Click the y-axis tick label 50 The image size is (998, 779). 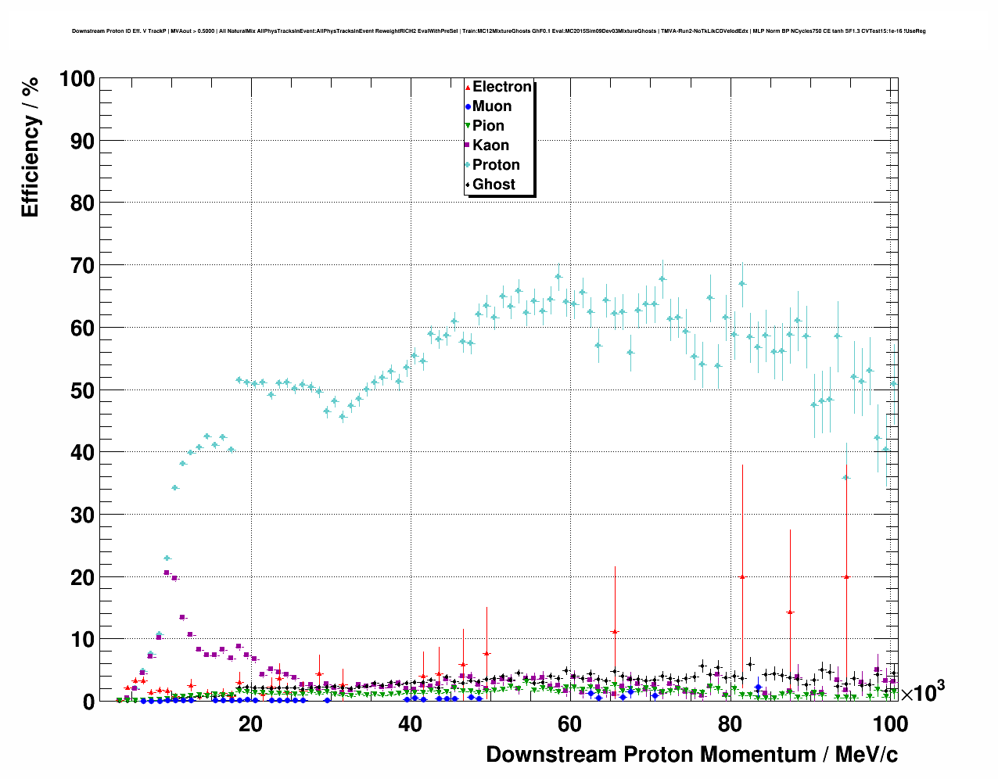coord(77,390)
